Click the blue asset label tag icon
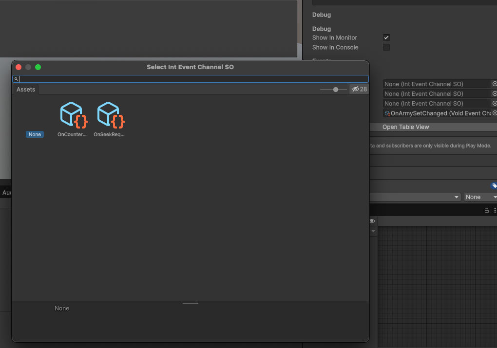The image size is (497, 348). [494, 185]
